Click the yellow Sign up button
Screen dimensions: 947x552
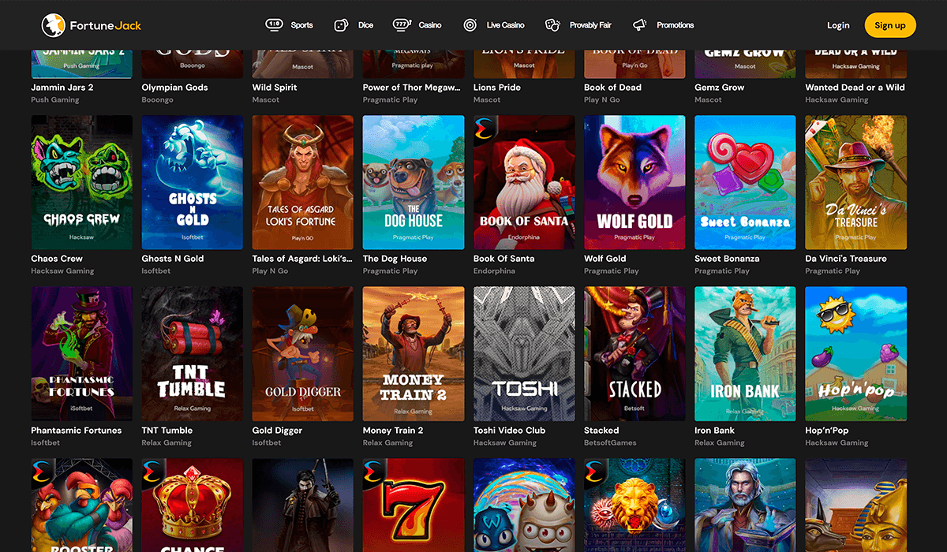tap(890, 25)
